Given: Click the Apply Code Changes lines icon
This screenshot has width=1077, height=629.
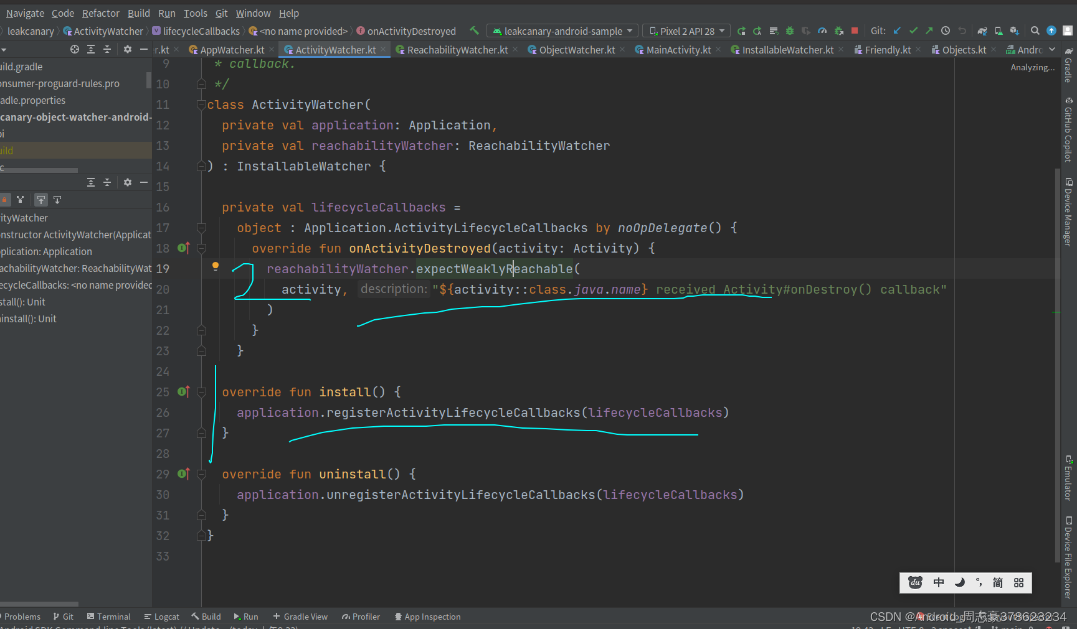Looking at the screenshot, I should click(x=774, y=30).
